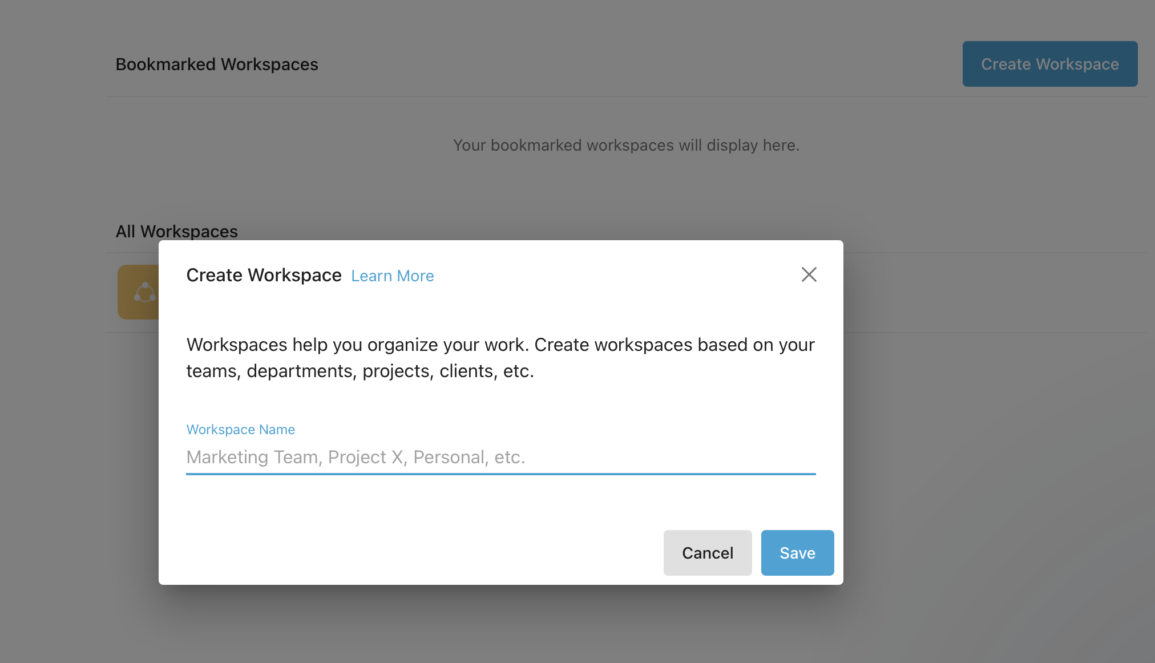
Task: Click the Bookmarked Workspaces heading
Action: pos(217,64)
